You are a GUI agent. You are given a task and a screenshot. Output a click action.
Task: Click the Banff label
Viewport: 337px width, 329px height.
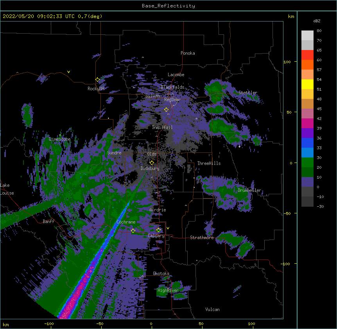[48, 222]
